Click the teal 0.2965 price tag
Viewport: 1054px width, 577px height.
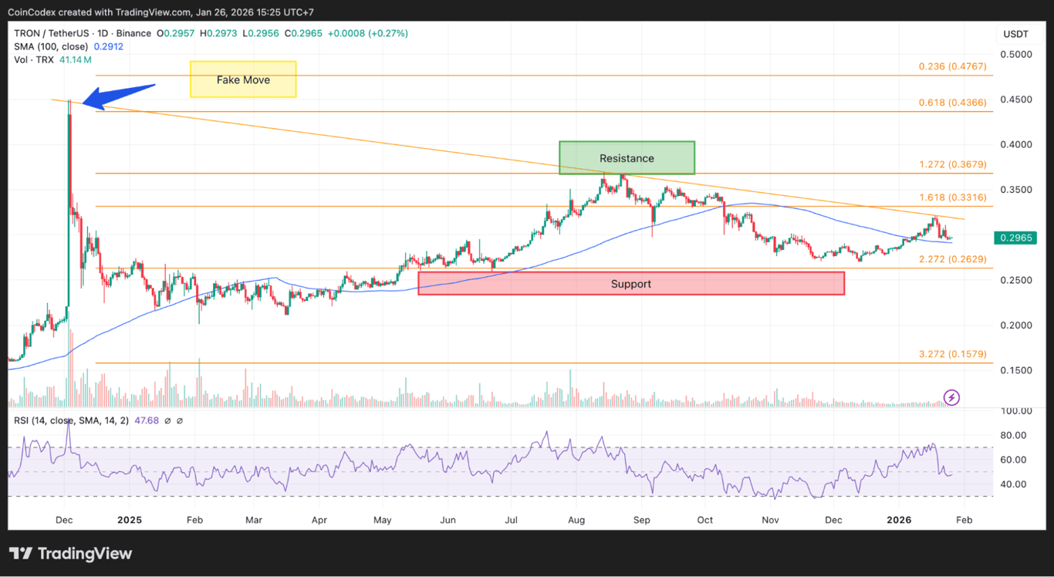[x=1015, y=239]
